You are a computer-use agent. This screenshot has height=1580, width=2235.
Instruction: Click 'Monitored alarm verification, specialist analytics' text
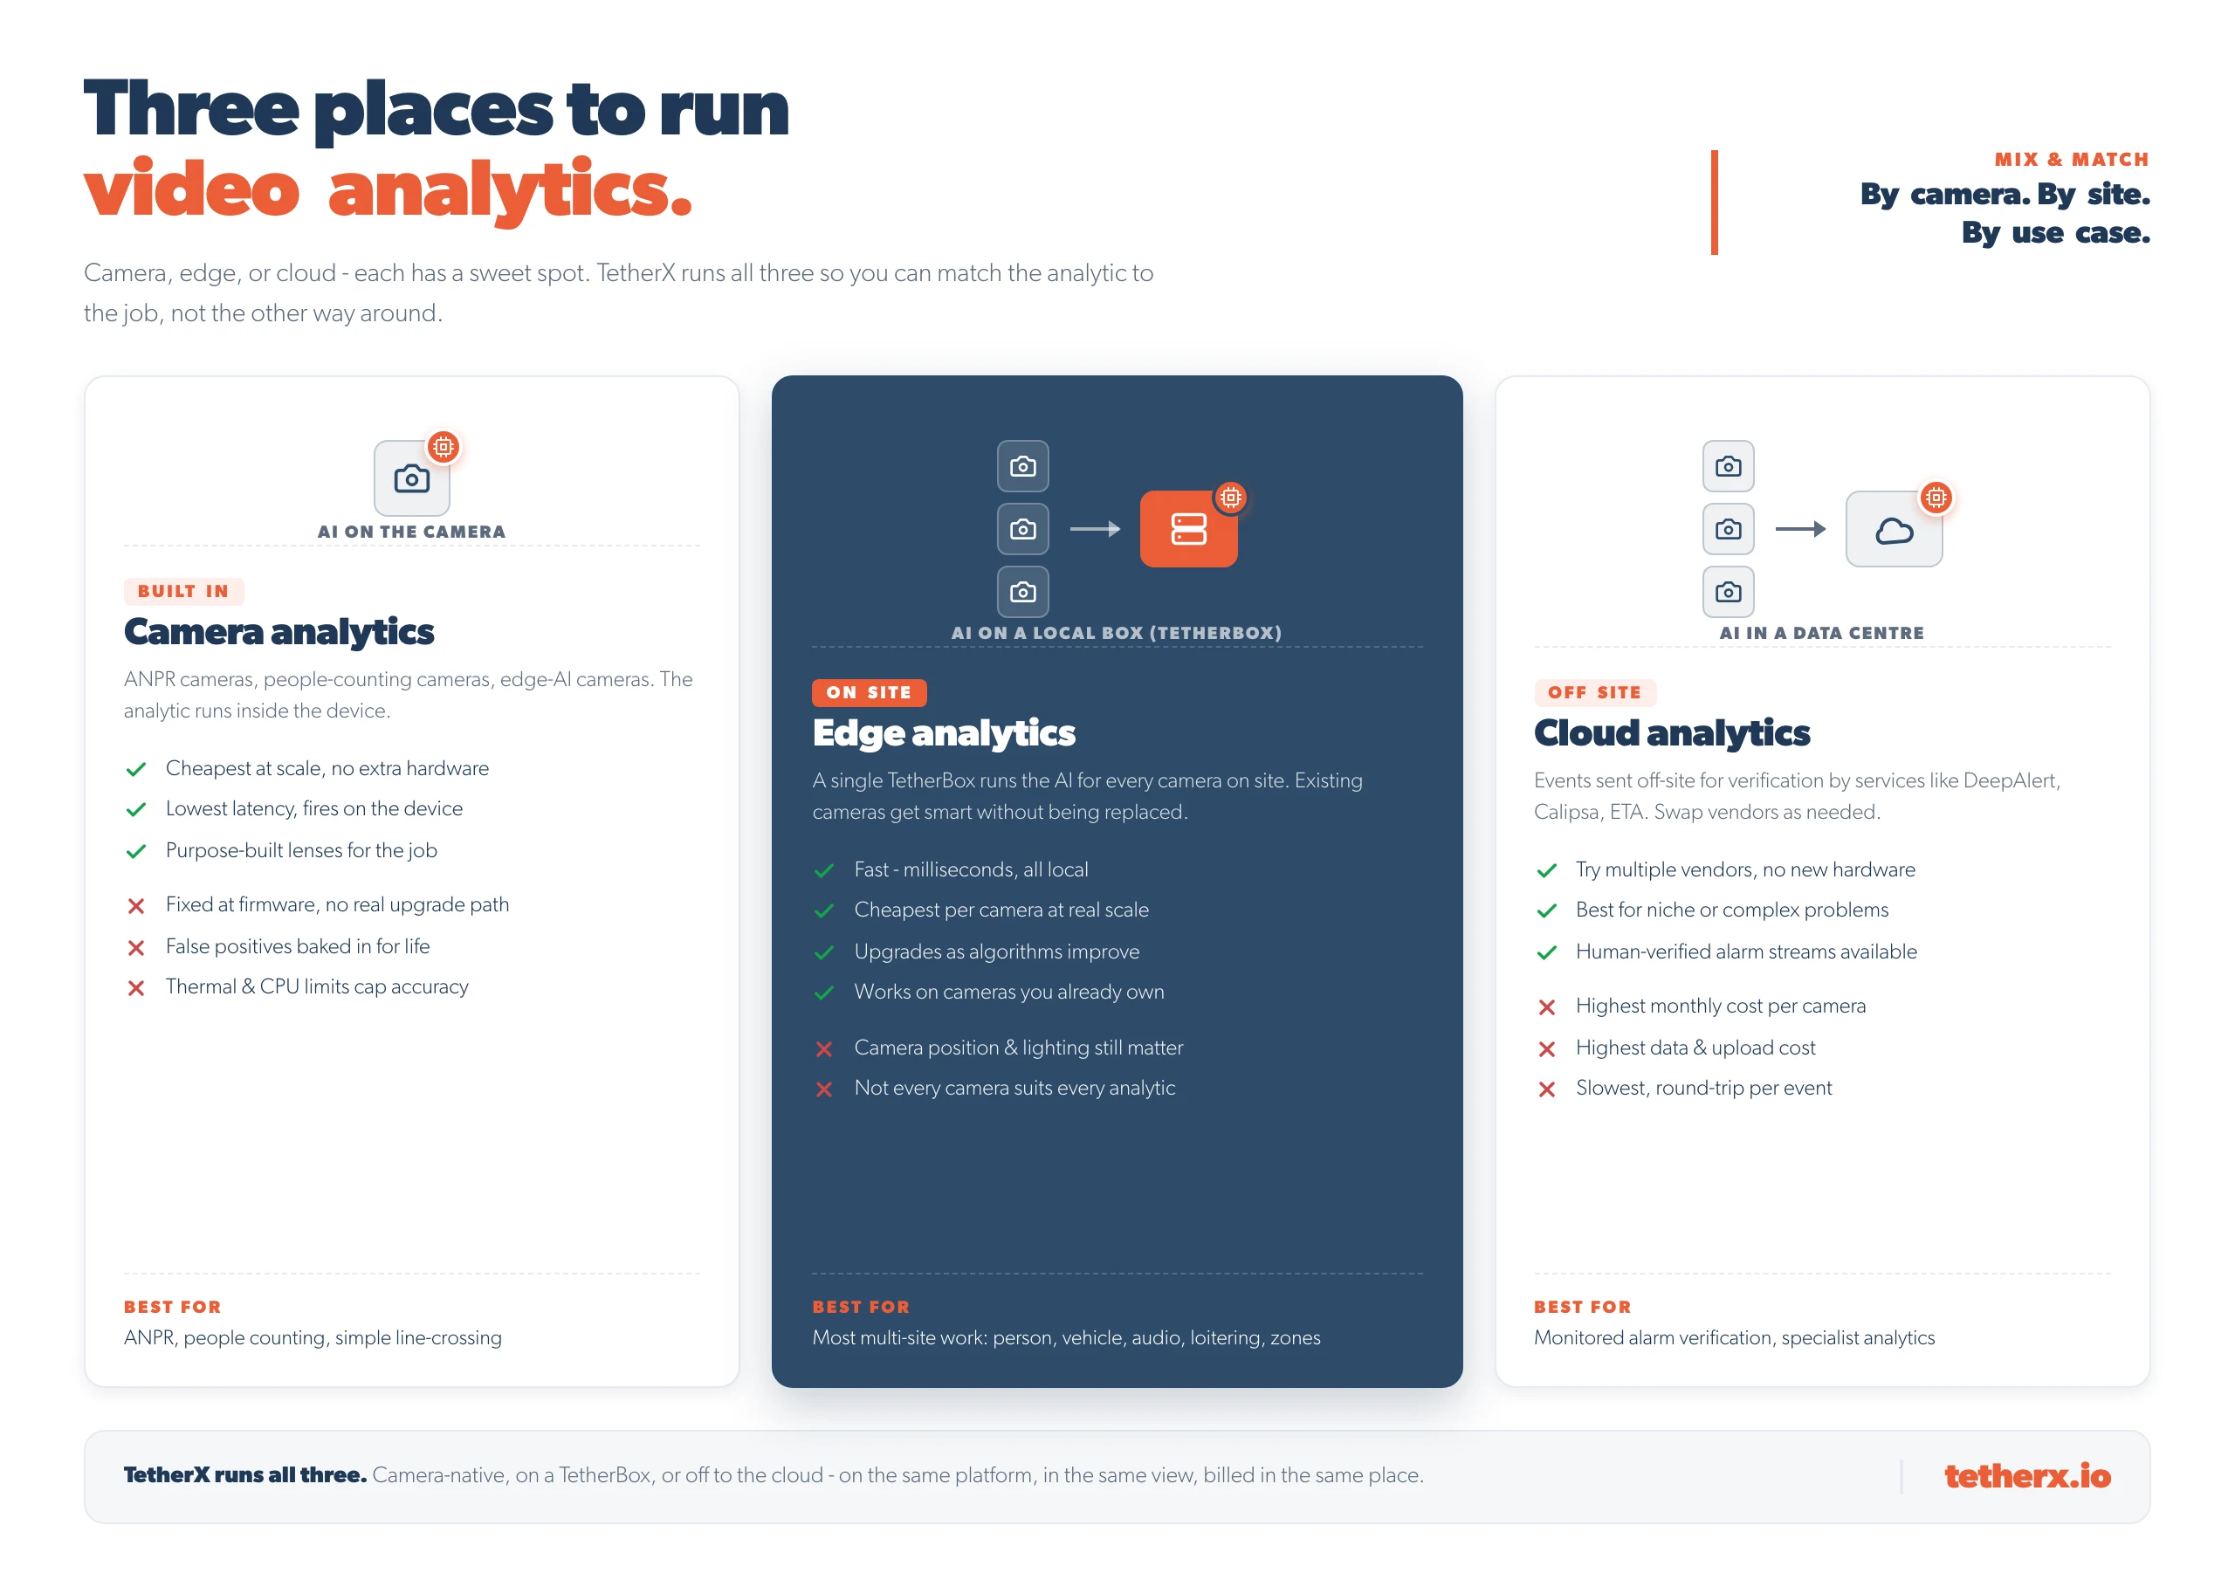(x=1735, y=1337)
